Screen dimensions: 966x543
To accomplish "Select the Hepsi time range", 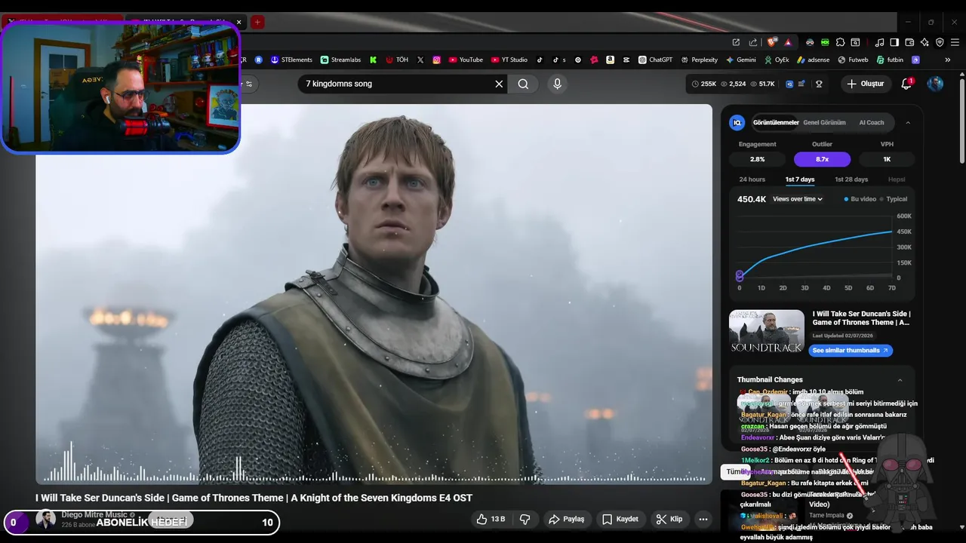I will [897, 179].
